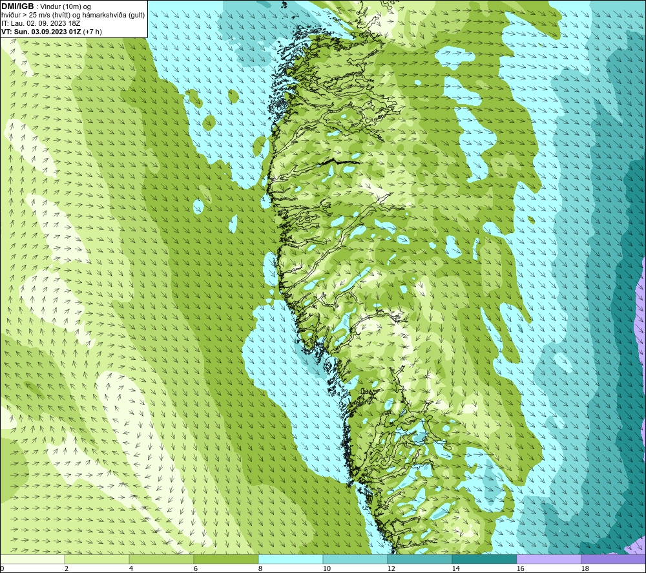Click the scale label '16'

(x=521, y=569)
